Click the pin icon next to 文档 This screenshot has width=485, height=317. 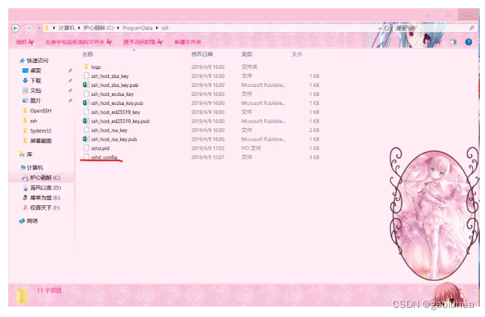coord(71,91)
